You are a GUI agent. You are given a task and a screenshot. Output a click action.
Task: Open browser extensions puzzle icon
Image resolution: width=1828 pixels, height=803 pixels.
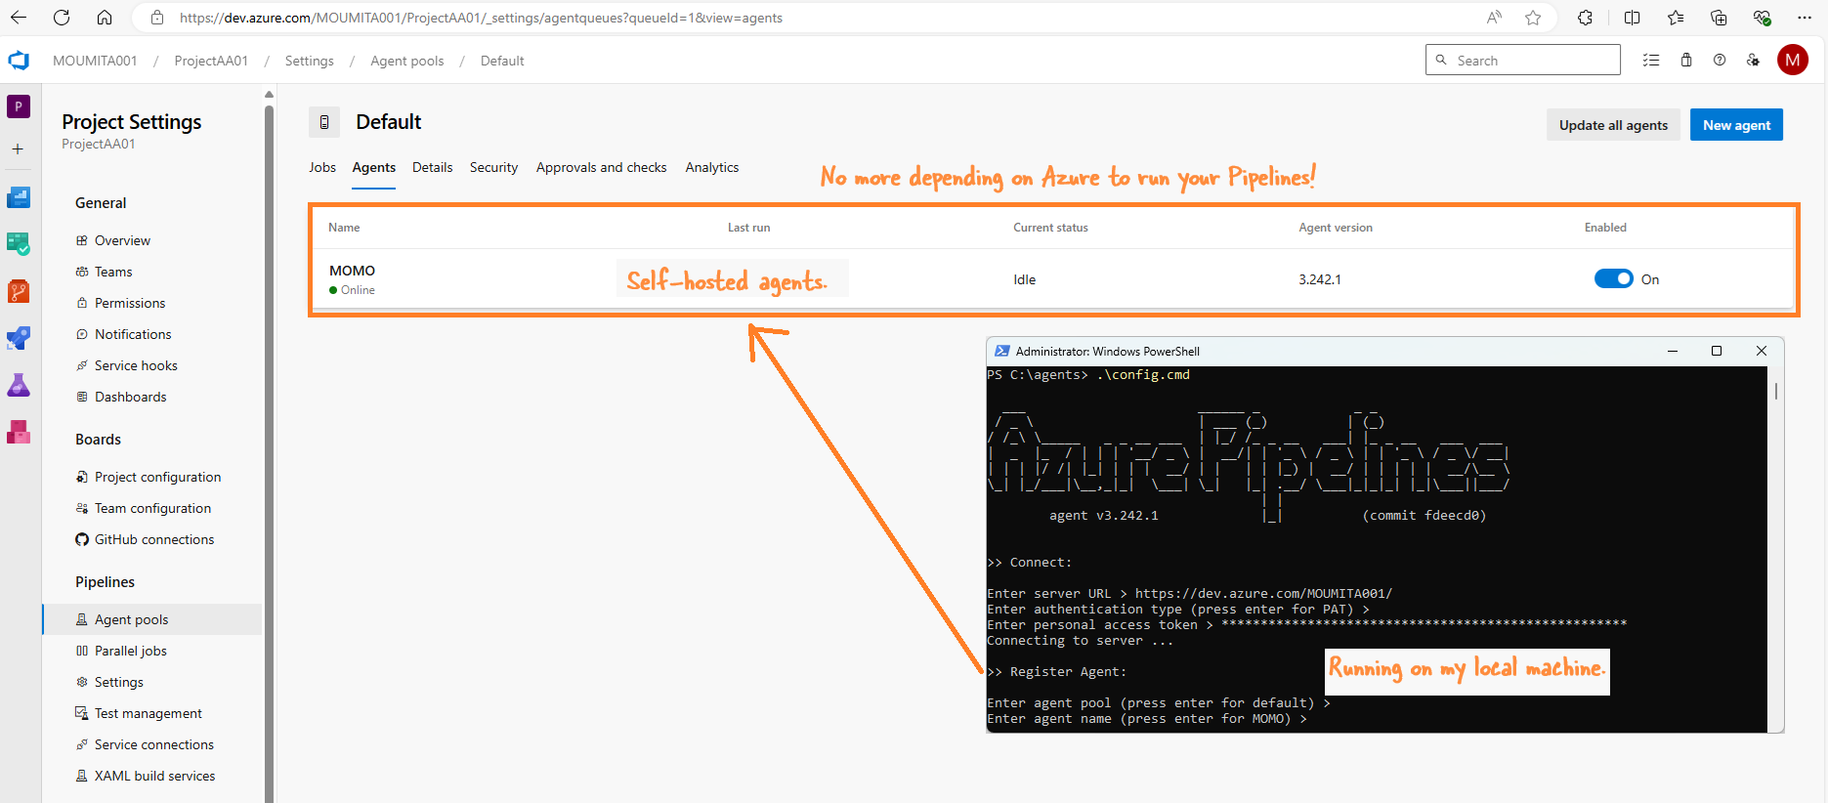(x=1586, y=18)
